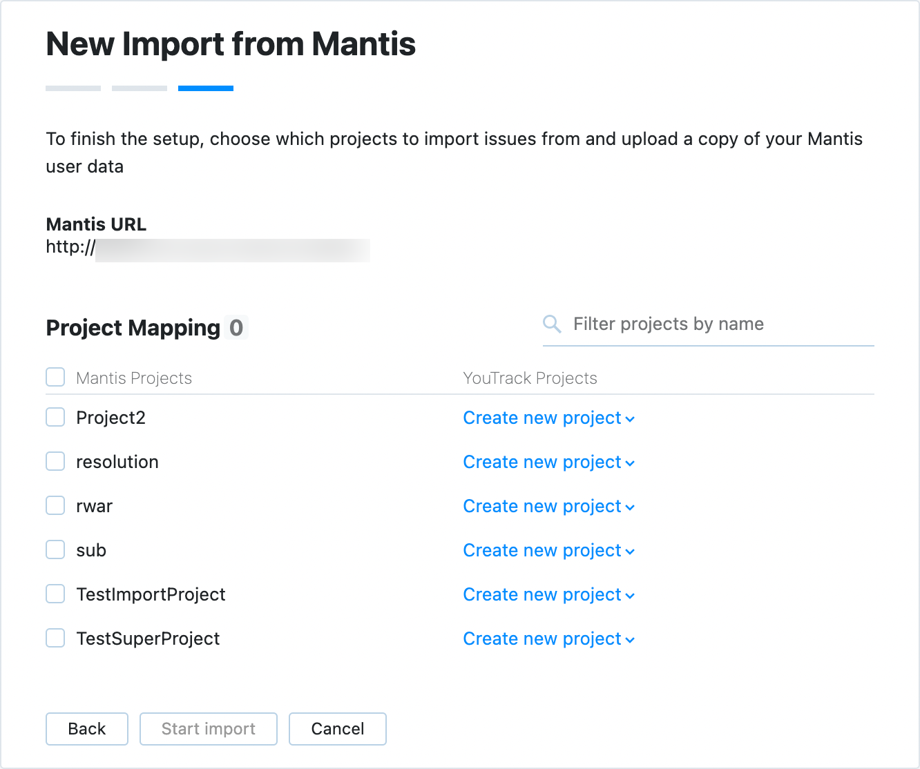920x769 pixels.
Task: Open Create new project dropdown for TestImportProject
Action: point(548,595)
